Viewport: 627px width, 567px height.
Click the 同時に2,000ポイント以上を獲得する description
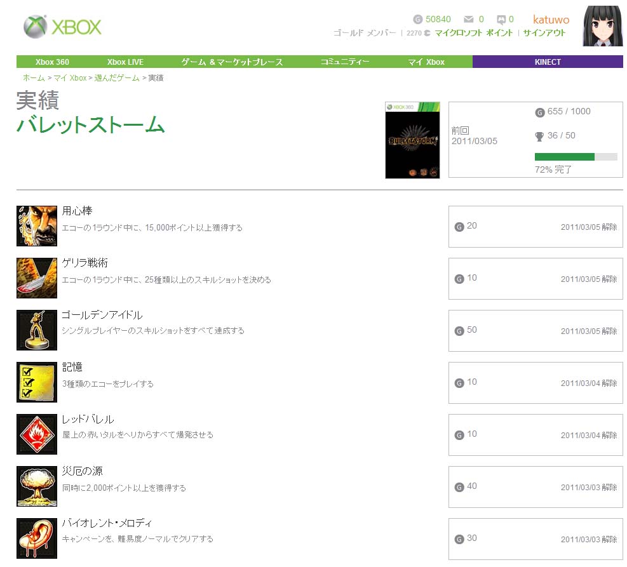124,488
